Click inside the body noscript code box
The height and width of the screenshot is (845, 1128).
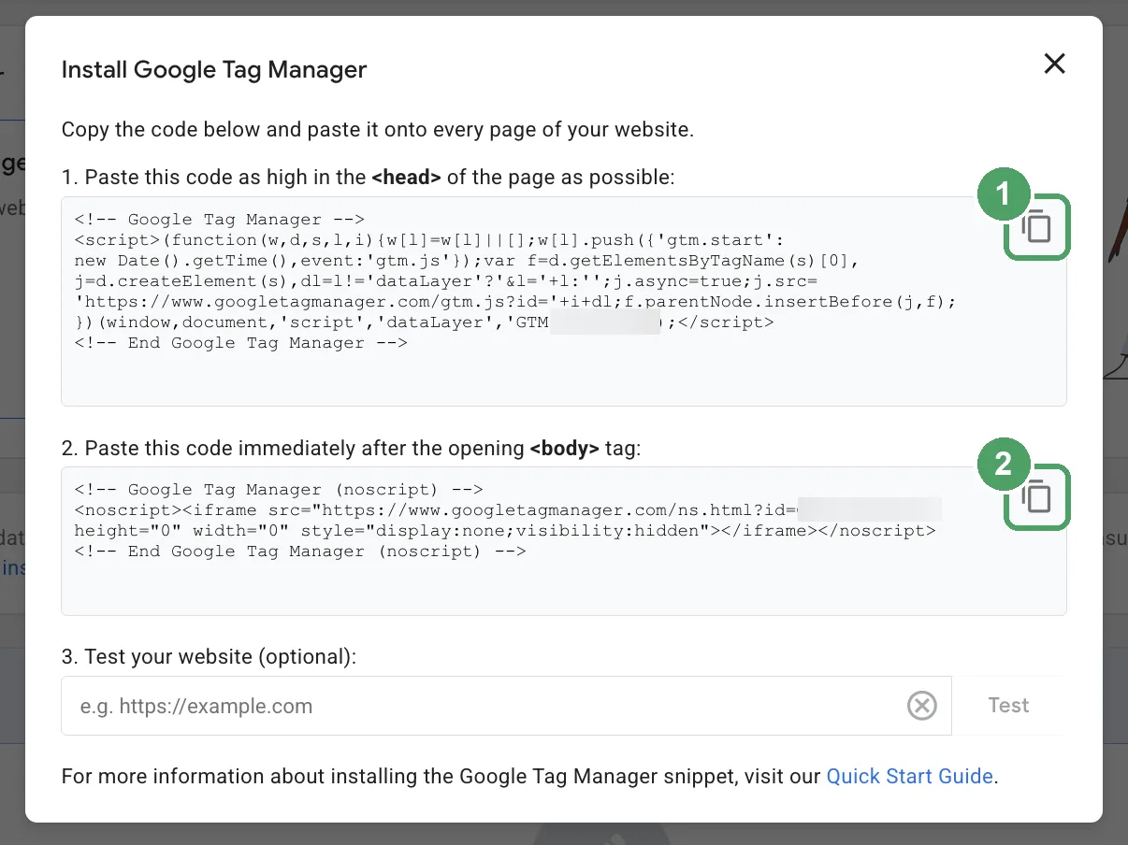coord(564,541)
